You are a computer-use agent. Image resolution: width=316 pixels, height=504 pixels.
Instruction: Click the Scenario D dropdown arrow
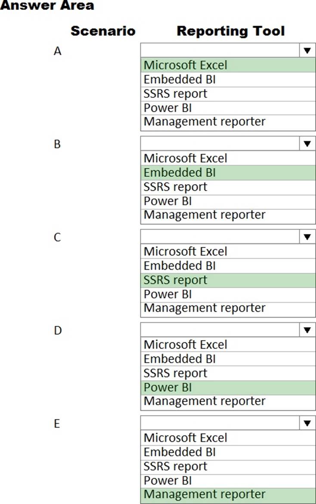pos(307,330)
